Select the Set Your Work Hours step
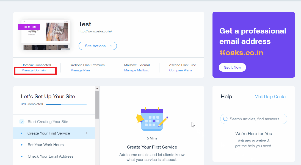 point(54,145)
